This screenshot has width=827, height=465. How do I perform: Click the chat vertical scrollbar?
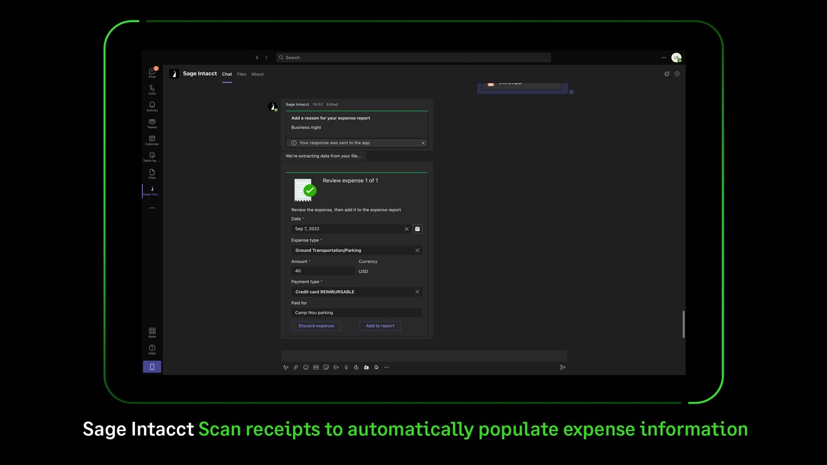coord(684,324)
